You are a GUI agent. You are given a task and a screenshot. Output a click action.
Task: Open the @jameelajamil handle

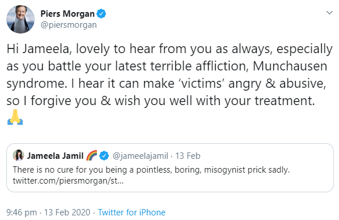pyautogui.click(x=140, y=156)
